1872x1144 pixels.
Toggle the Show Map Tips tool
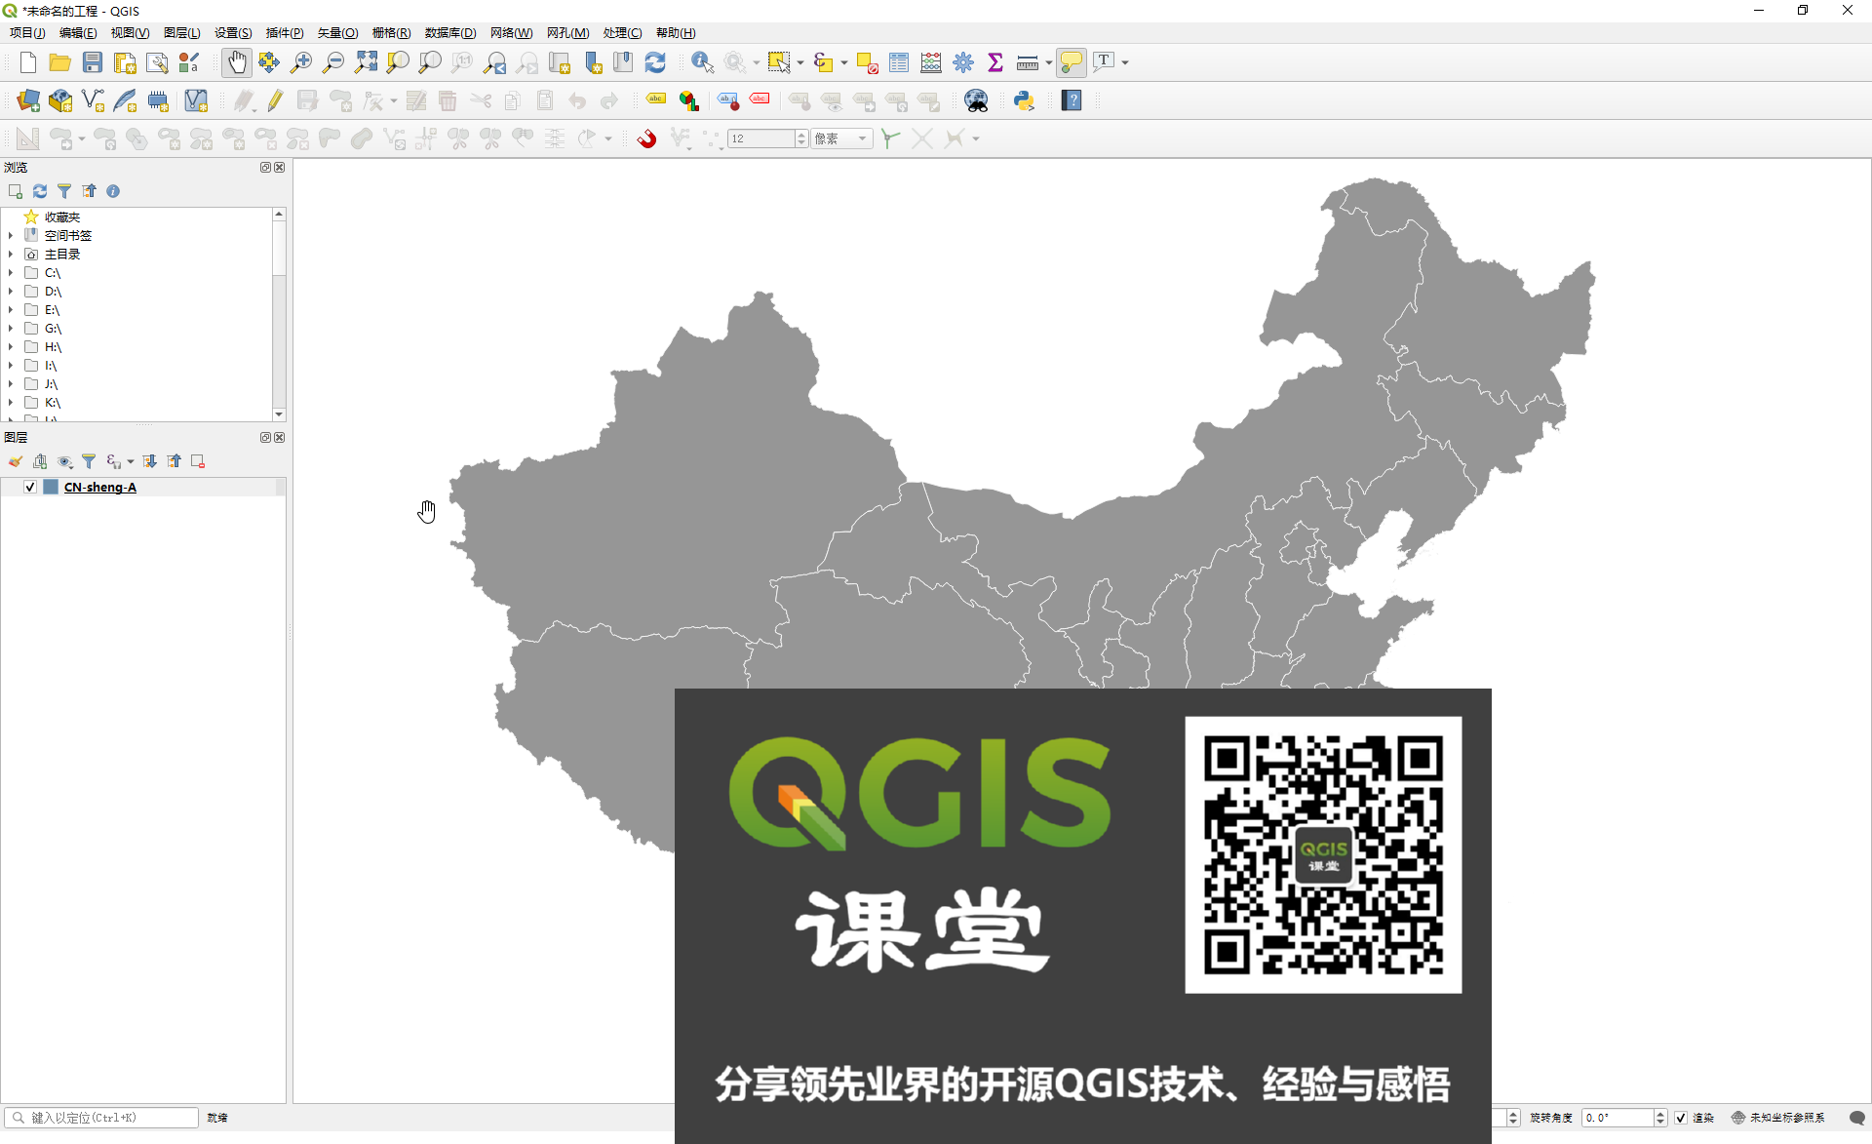1072,61
